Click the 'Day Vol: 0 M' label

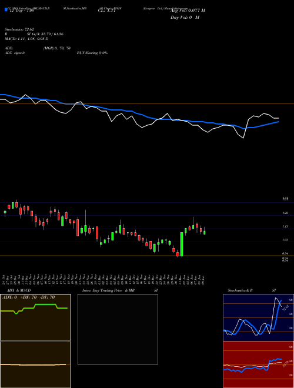point(185,18)
